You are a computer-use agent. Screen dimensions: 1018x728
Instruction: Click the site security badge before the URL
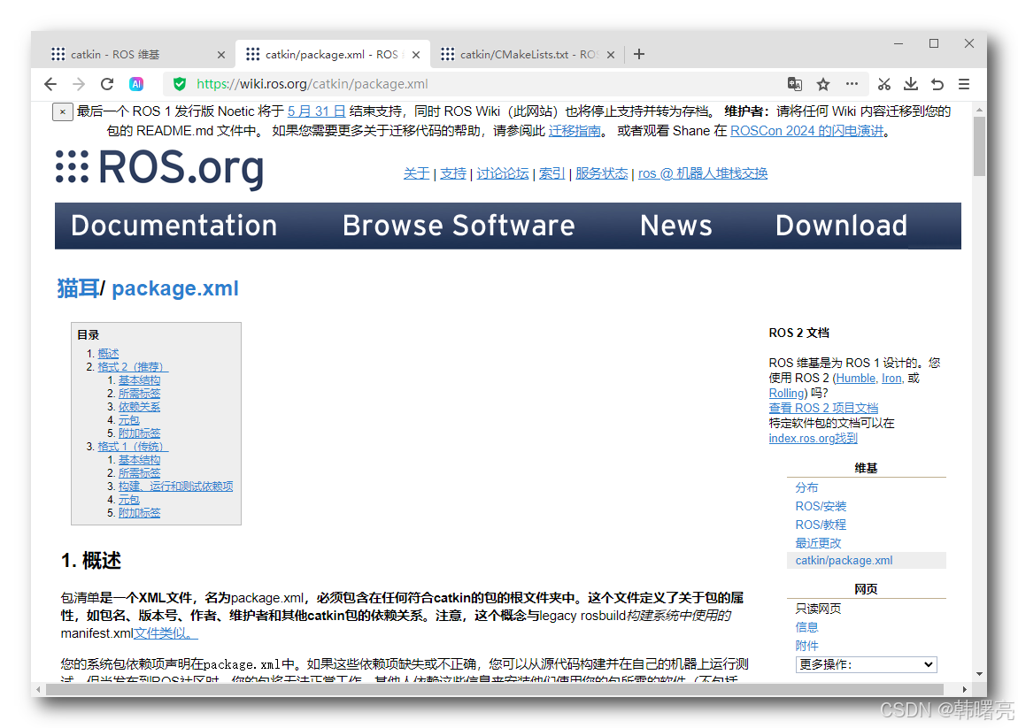point(180,84)
